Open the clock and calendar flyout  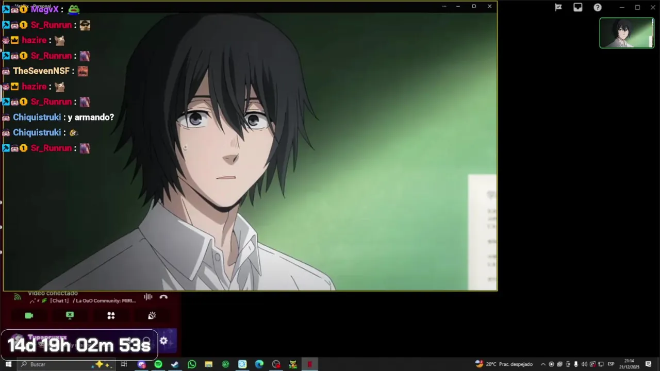pyautogui.click(x=629, y=364)
